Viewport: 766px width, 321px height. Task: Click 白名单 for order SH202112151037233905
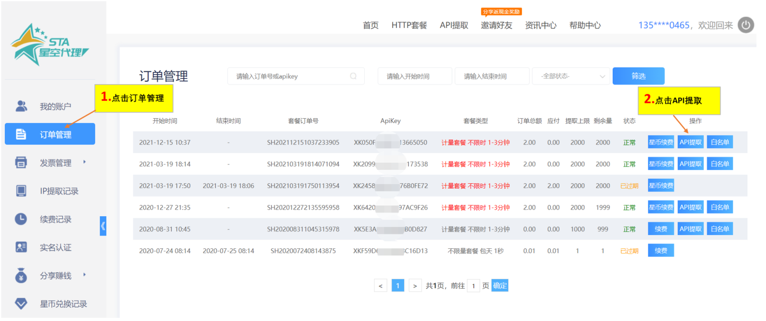tap(720, 142)
